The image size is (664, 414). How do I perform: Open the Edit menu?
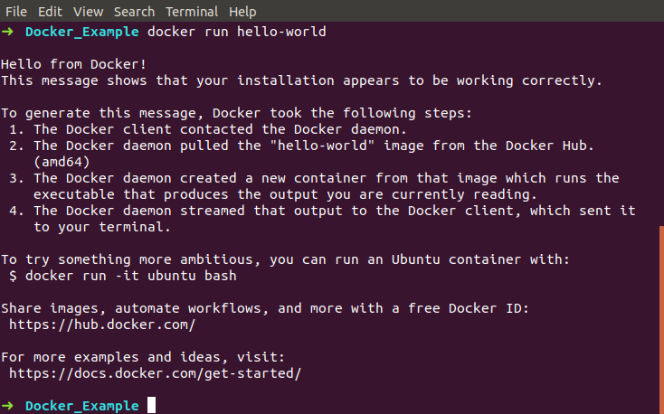tap(50, 12)
